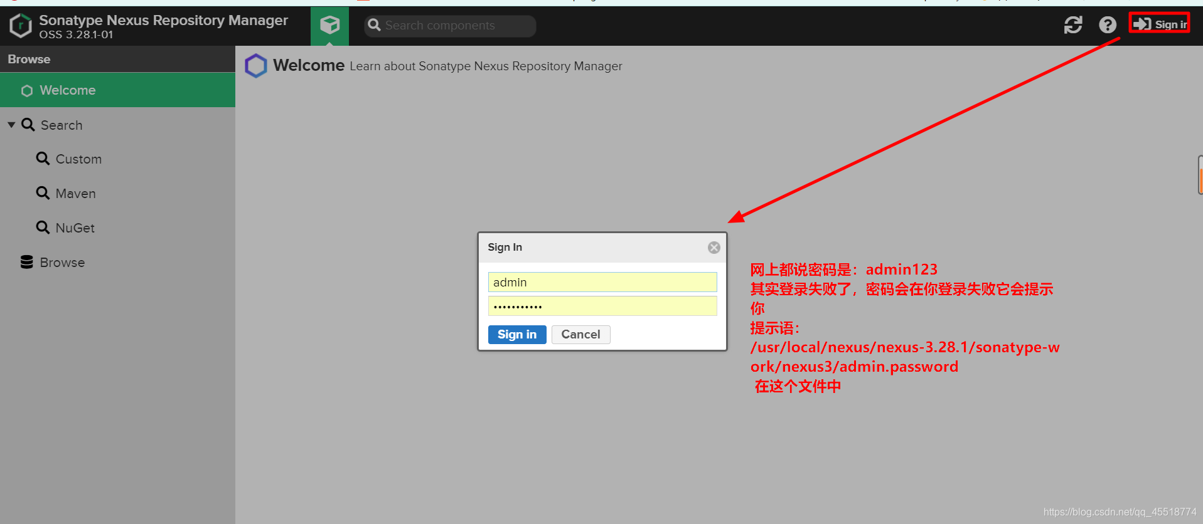
Task: Collapse the Search tree node arrow
Action: click(11, 125)
